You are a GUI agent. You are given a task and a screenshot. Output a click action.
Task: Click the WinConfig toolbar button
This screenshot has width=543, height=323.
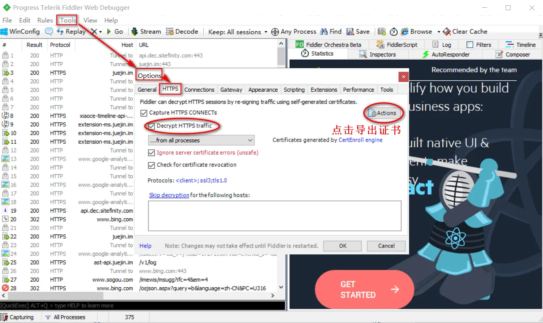pos(20,32)
